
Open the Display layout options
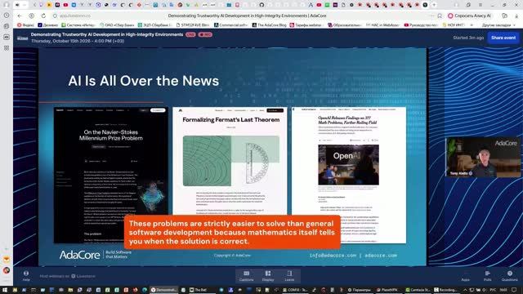(x=268, y=276)
